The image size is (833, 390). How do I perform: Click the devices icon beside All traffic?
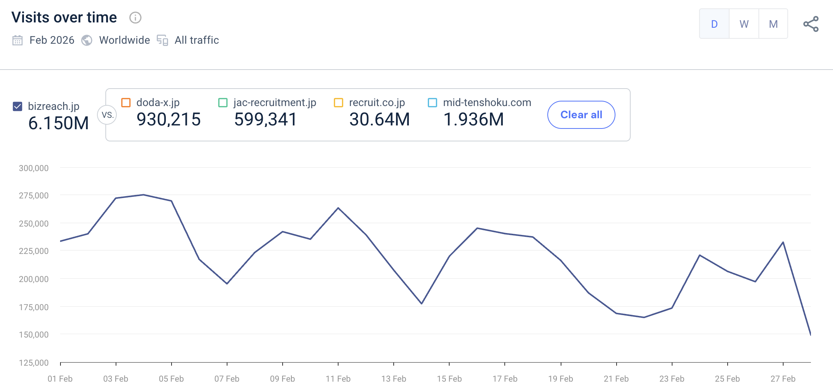(x=162, y=40)
